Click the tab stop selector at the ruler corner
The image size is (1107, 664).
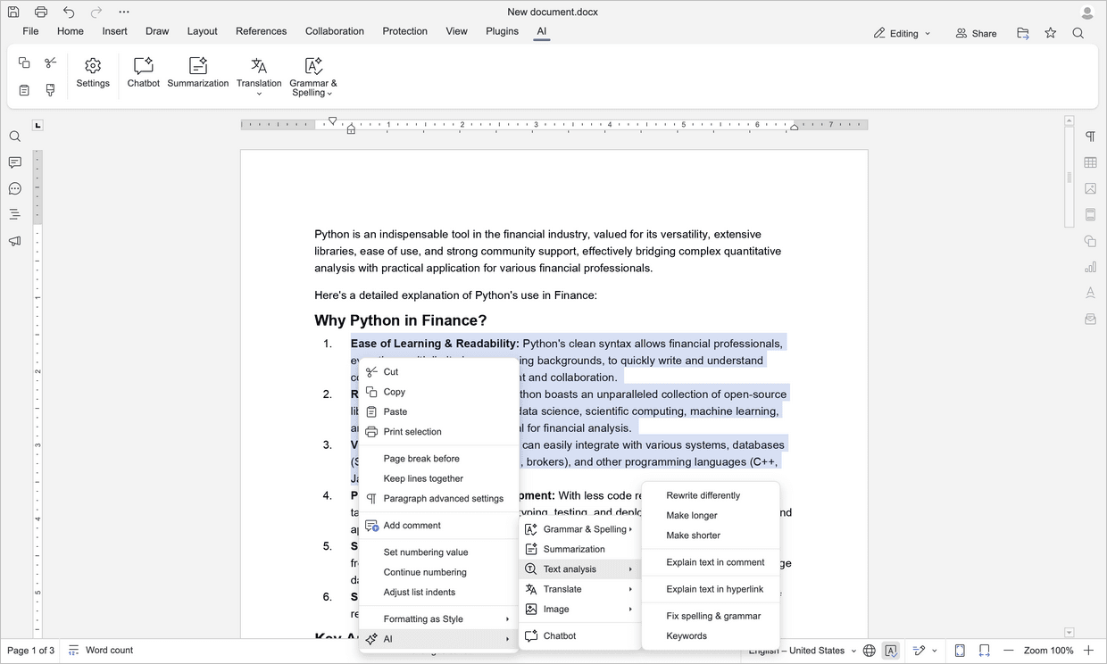coord(37,125)
